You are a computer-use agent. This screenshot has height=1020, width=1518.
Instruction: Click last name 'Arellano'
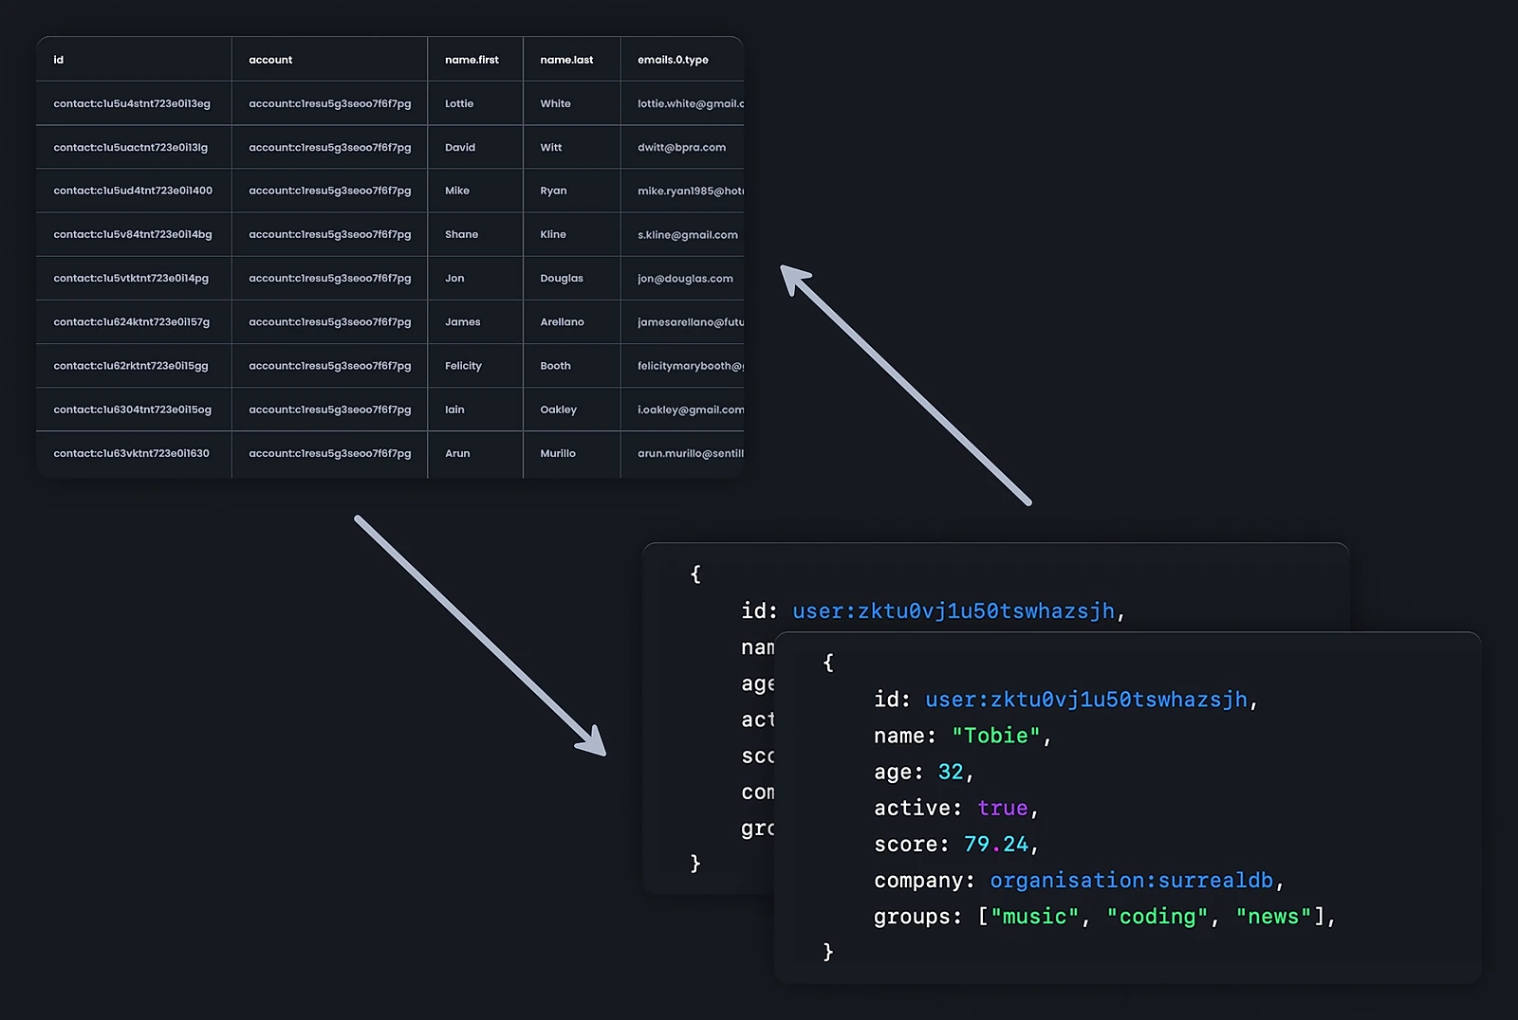562,321
